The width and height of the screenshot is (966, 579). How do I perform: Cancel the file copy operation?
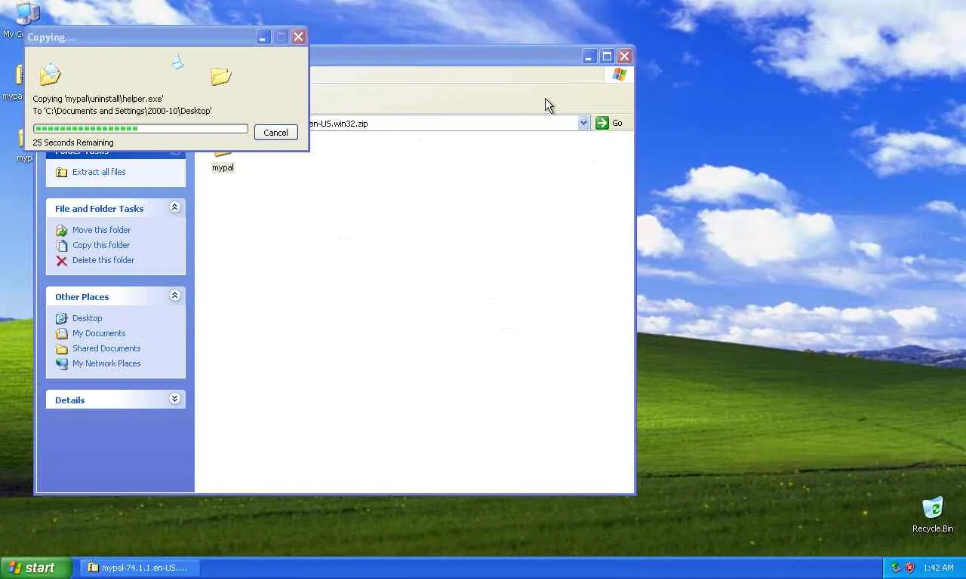point(275,132)
